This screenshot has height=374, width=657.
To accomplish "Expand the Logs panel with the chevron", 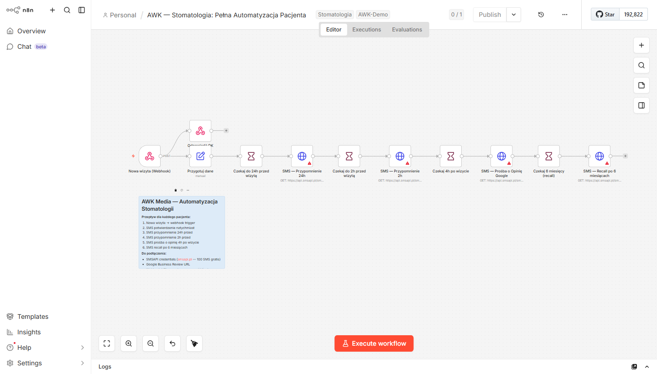I will pos(647,367).
